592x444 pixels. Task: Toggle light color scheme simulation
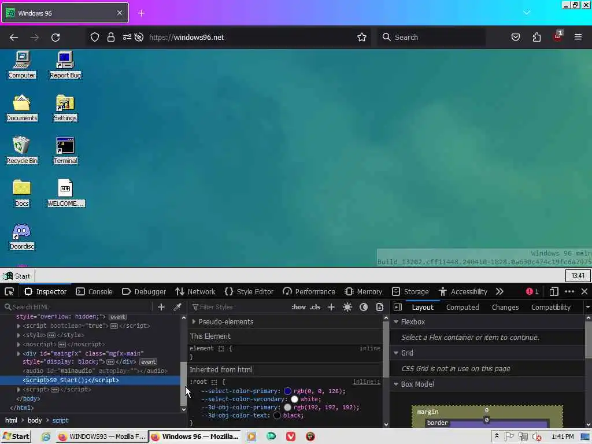tap(347, 307)
